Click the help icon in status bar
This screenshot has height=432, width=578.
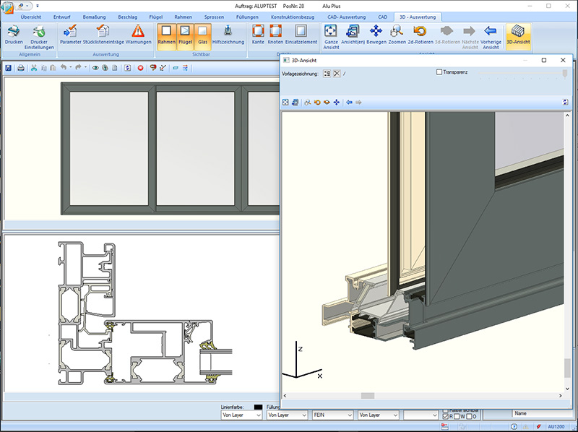514,426
